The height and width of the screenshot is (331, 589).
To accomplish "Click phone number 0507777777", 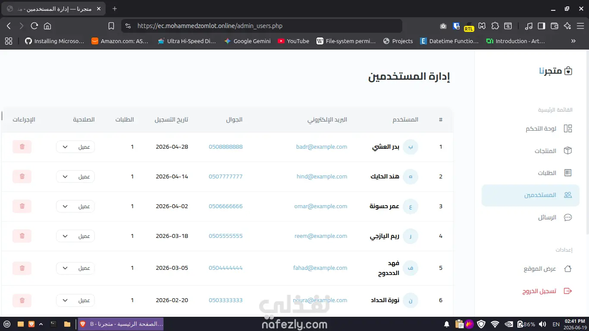I will point(226,177).
